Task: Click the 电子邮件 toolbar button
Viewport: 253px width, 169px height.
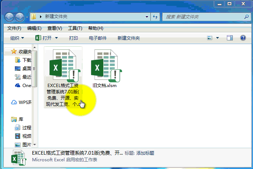Action: coord(98,38)
